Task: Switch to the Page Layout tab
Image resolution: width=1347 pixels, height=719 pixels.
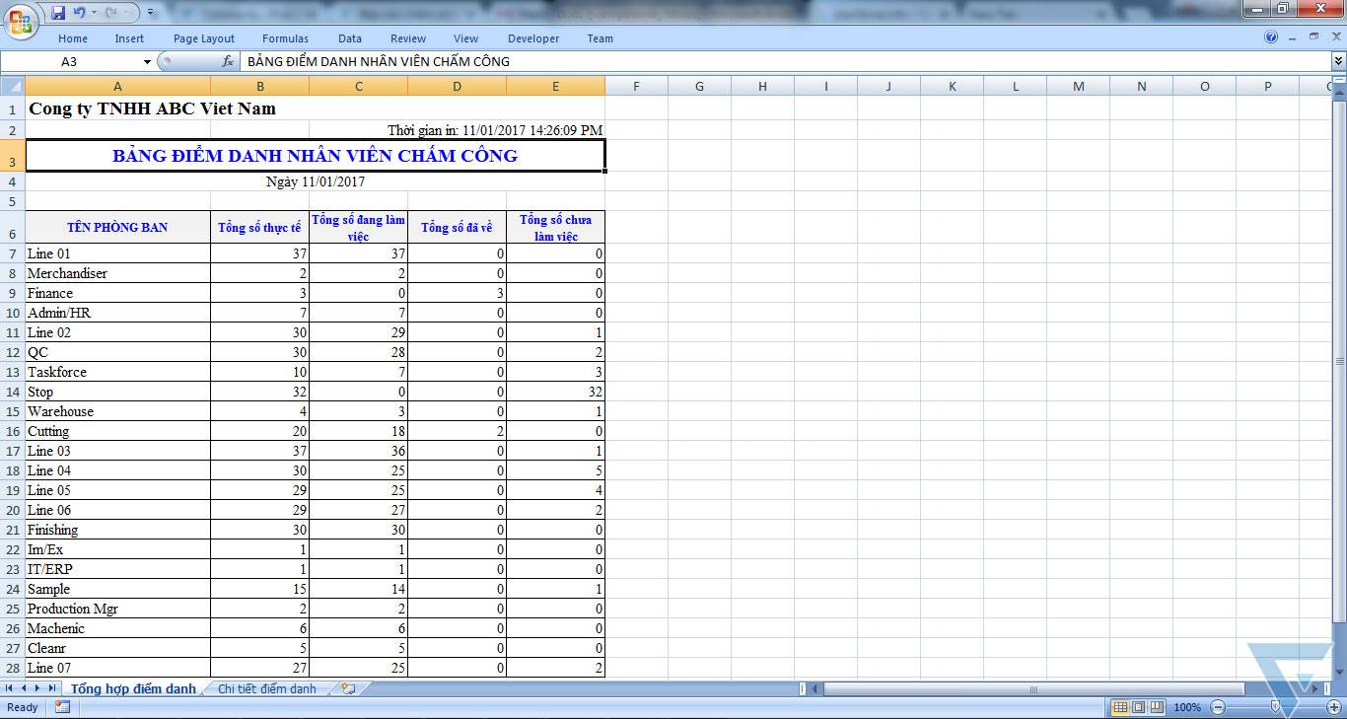Action: click(204, 38)
